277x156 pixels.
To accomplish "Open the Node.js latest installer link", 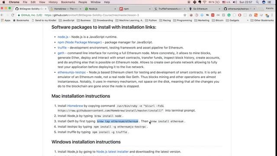I will click(x=113, y=152).
